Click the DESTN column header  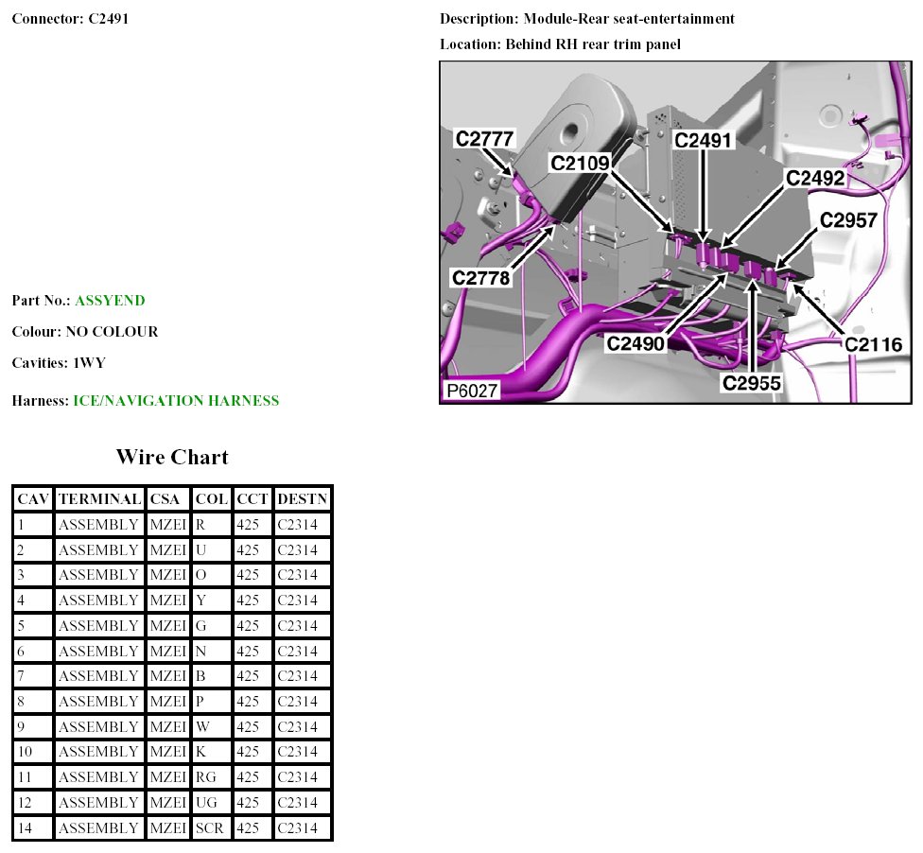click(302, 499)
